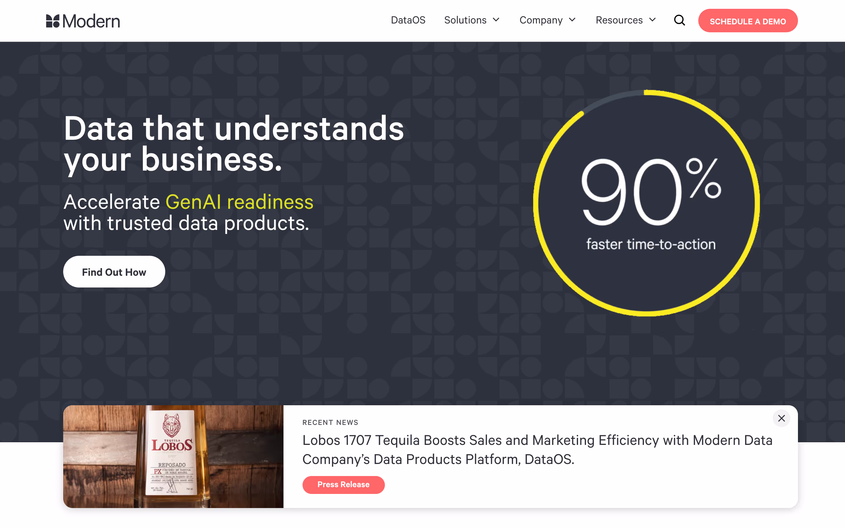Open the search magnifier icon

coord(679,20)
